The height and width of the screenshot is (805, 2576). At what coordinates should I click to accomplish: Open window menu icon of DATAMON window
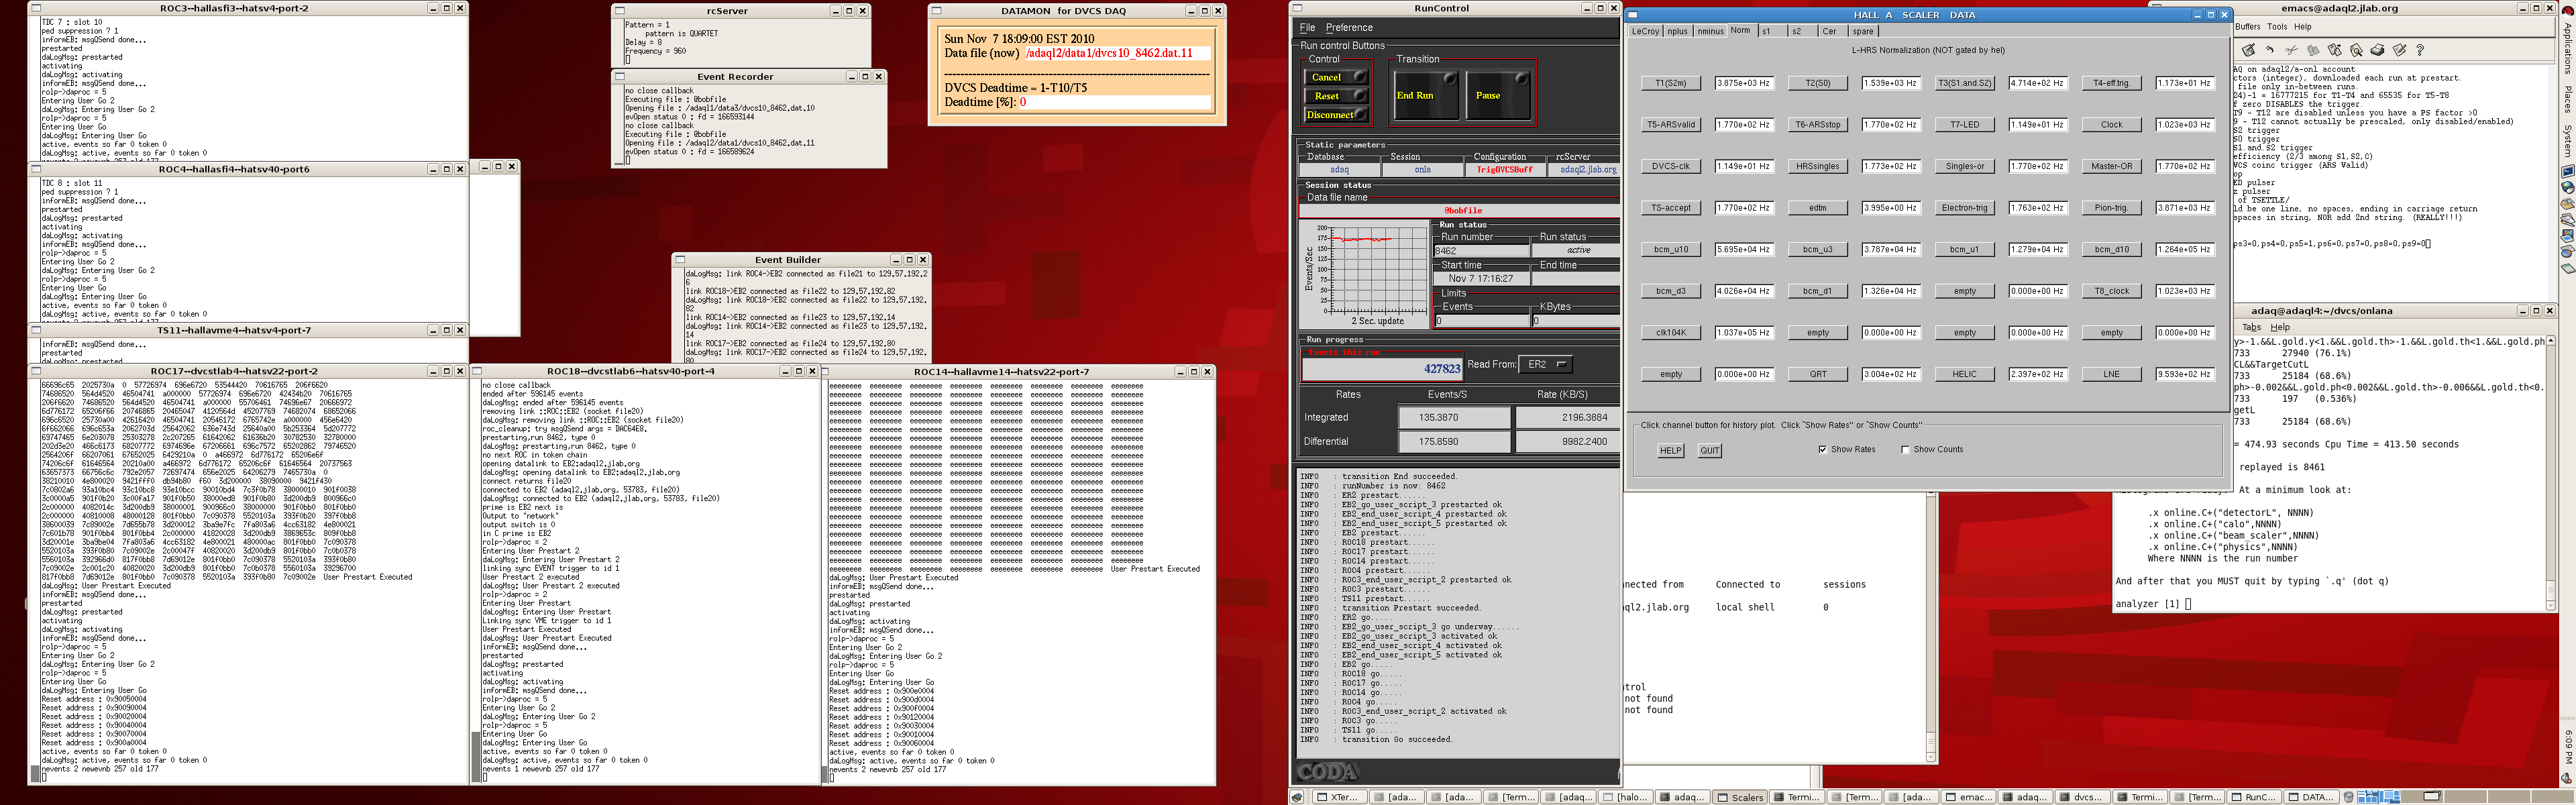(937, 11)
